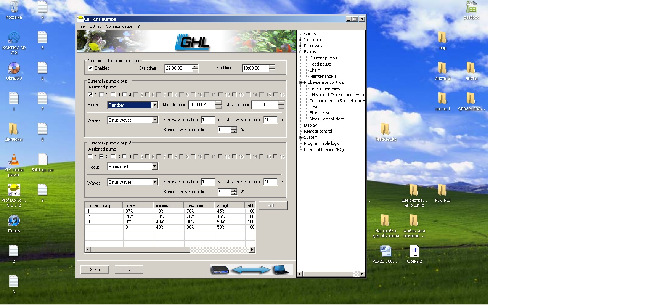Click the laptop PC icon
The width and height of the screenshot is (665, 305).
coord(281,270)
